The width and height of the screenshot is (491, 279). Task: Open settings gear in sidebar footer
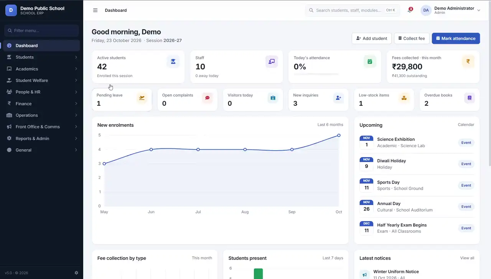pos(76,273)
